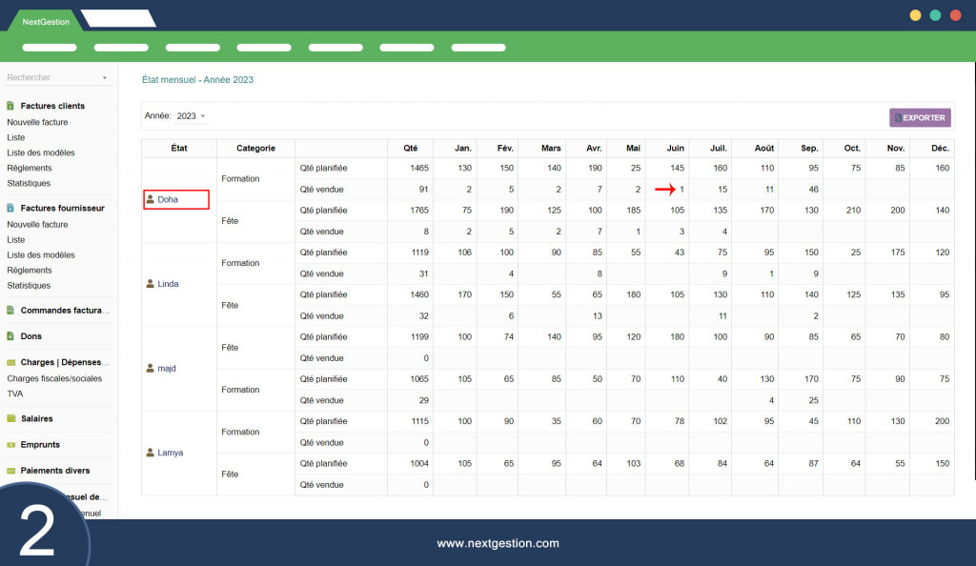The image size is (976, 566).
Task: Click the Emprunts icon in sidebar
Action: (x=10, y=444)
